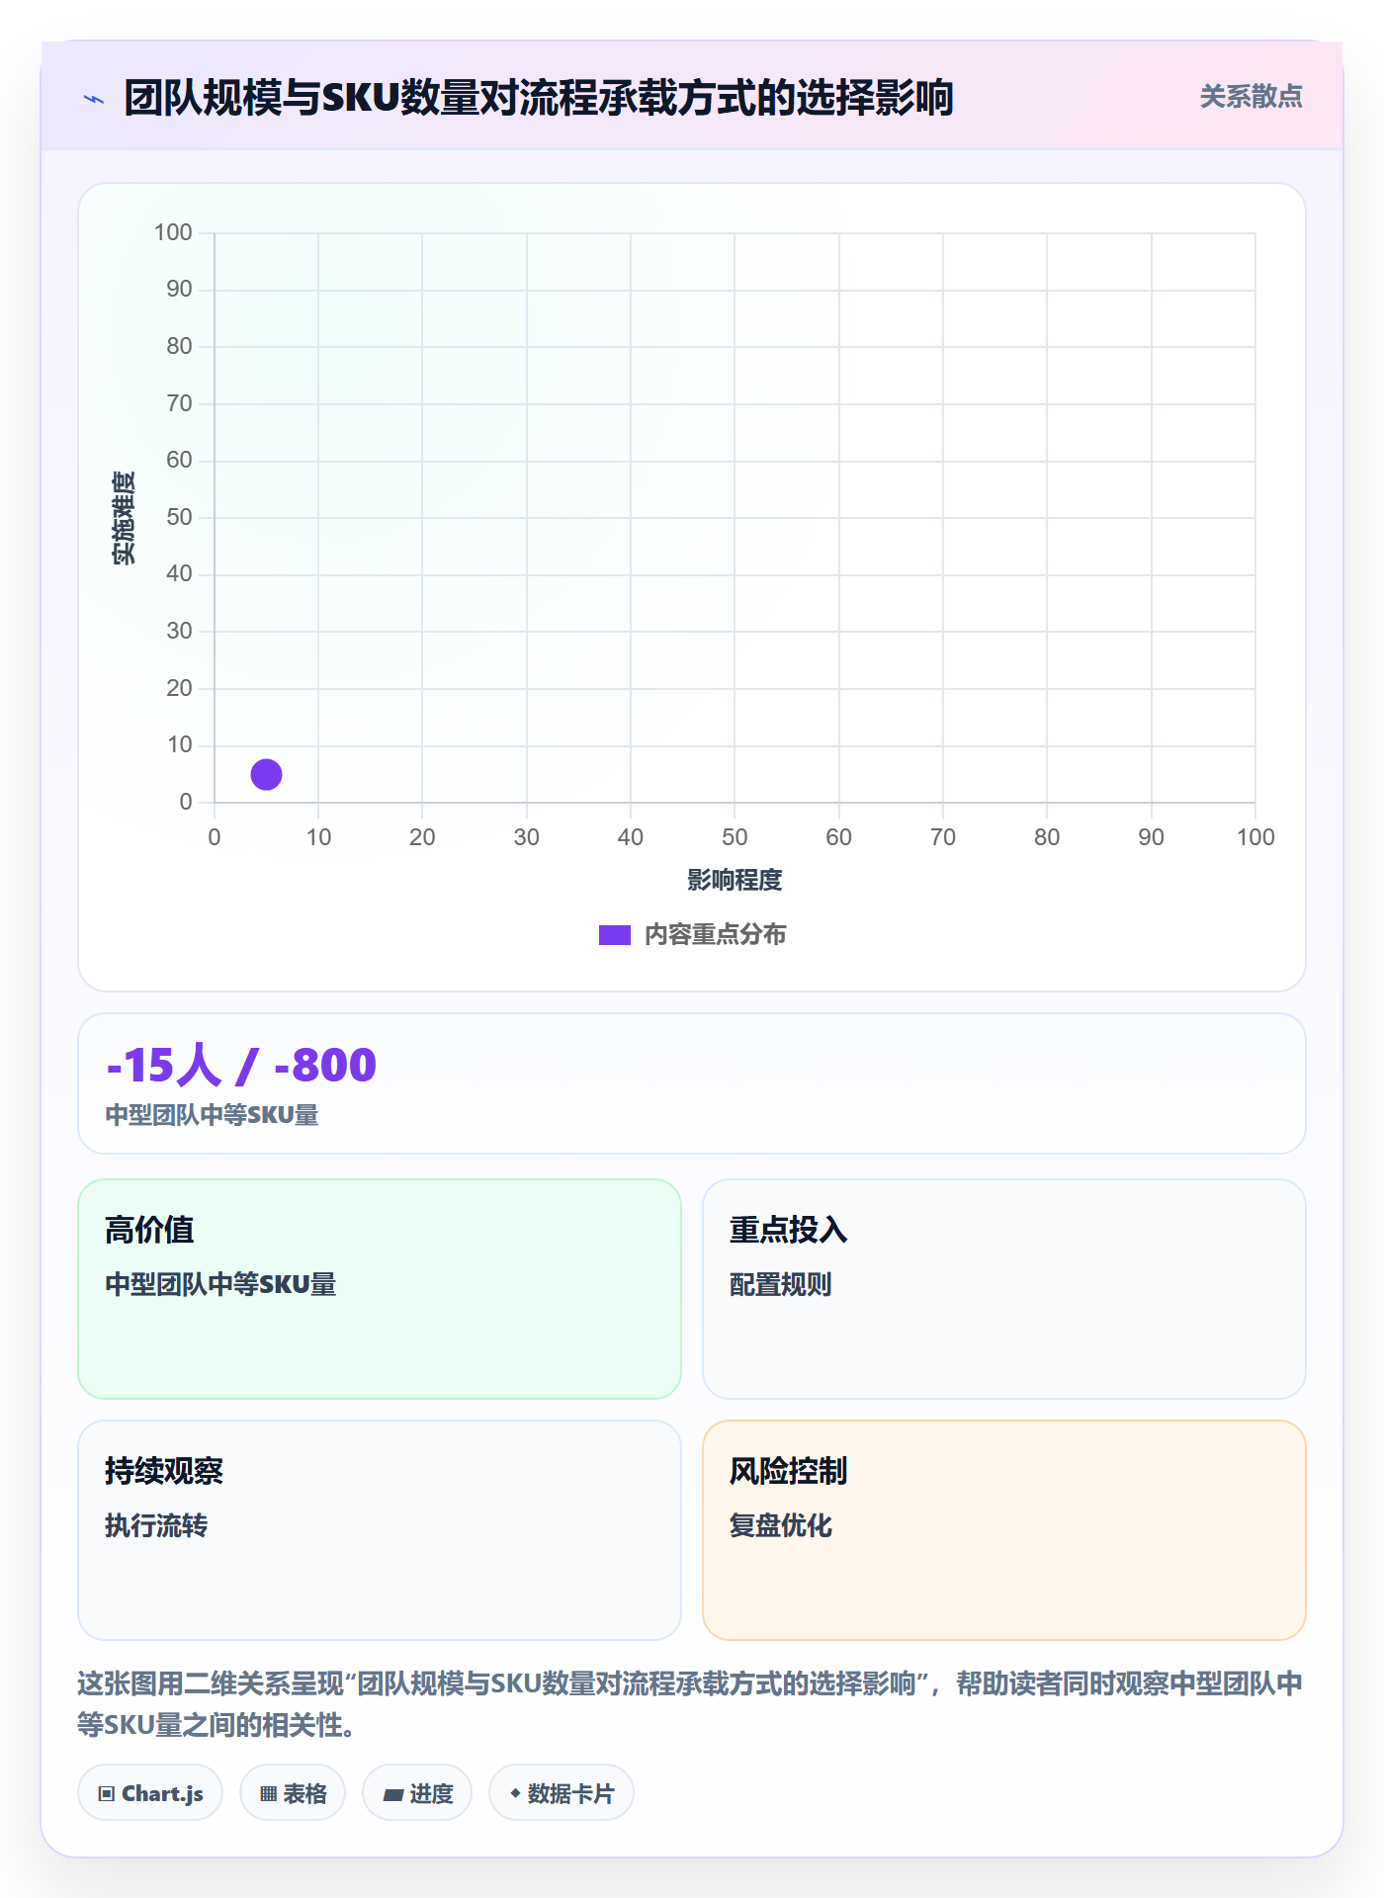The height and width of the screenshot is (1898, 1384).
Task: Click the diamond icon in 数据卡片 chip
Action: pos(515,1793)
